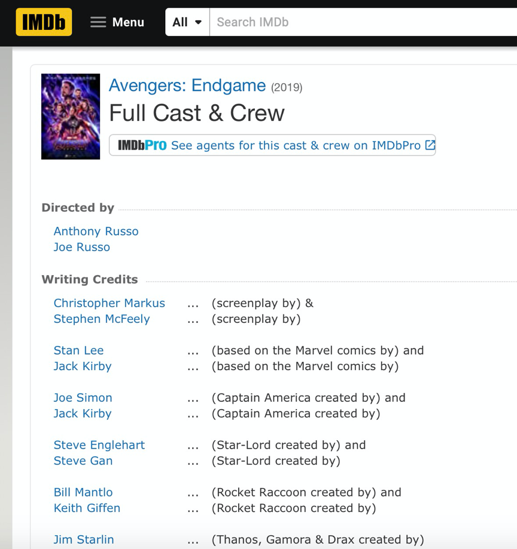Click the IMDb logo
517x549 pixels.
pos(44,22)
